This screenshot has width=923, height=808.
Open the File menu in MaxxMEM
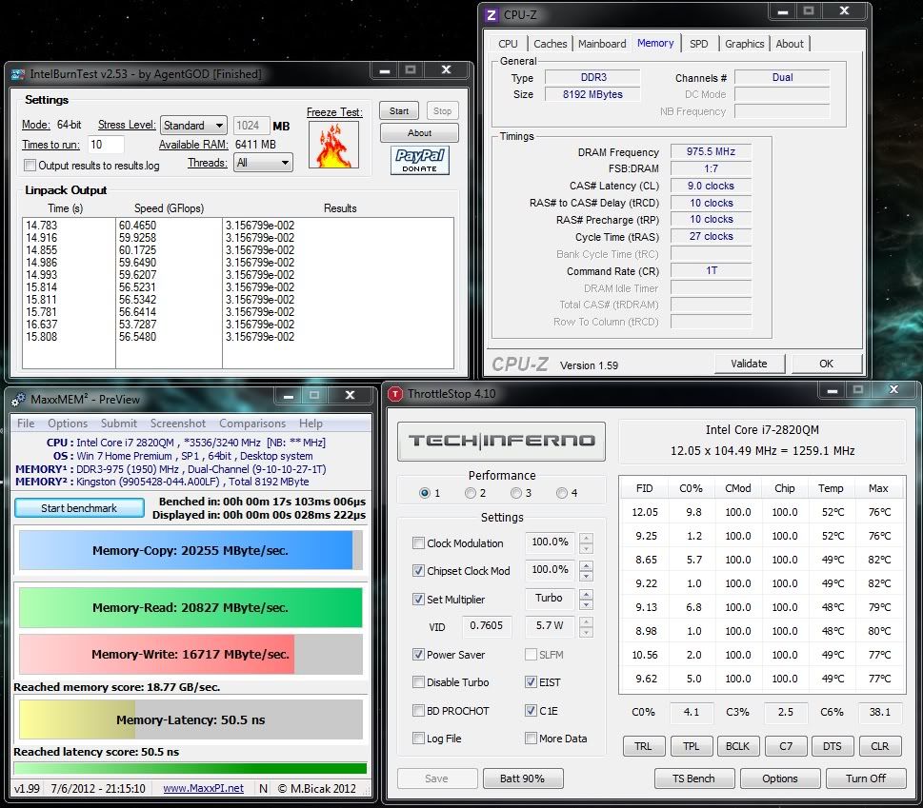click(26, 424)
